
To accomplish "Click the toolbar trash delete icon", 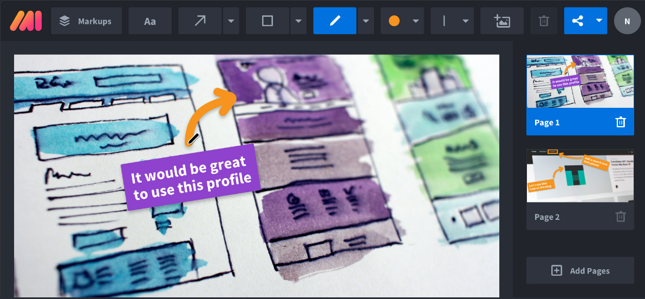I will (544, 21).
